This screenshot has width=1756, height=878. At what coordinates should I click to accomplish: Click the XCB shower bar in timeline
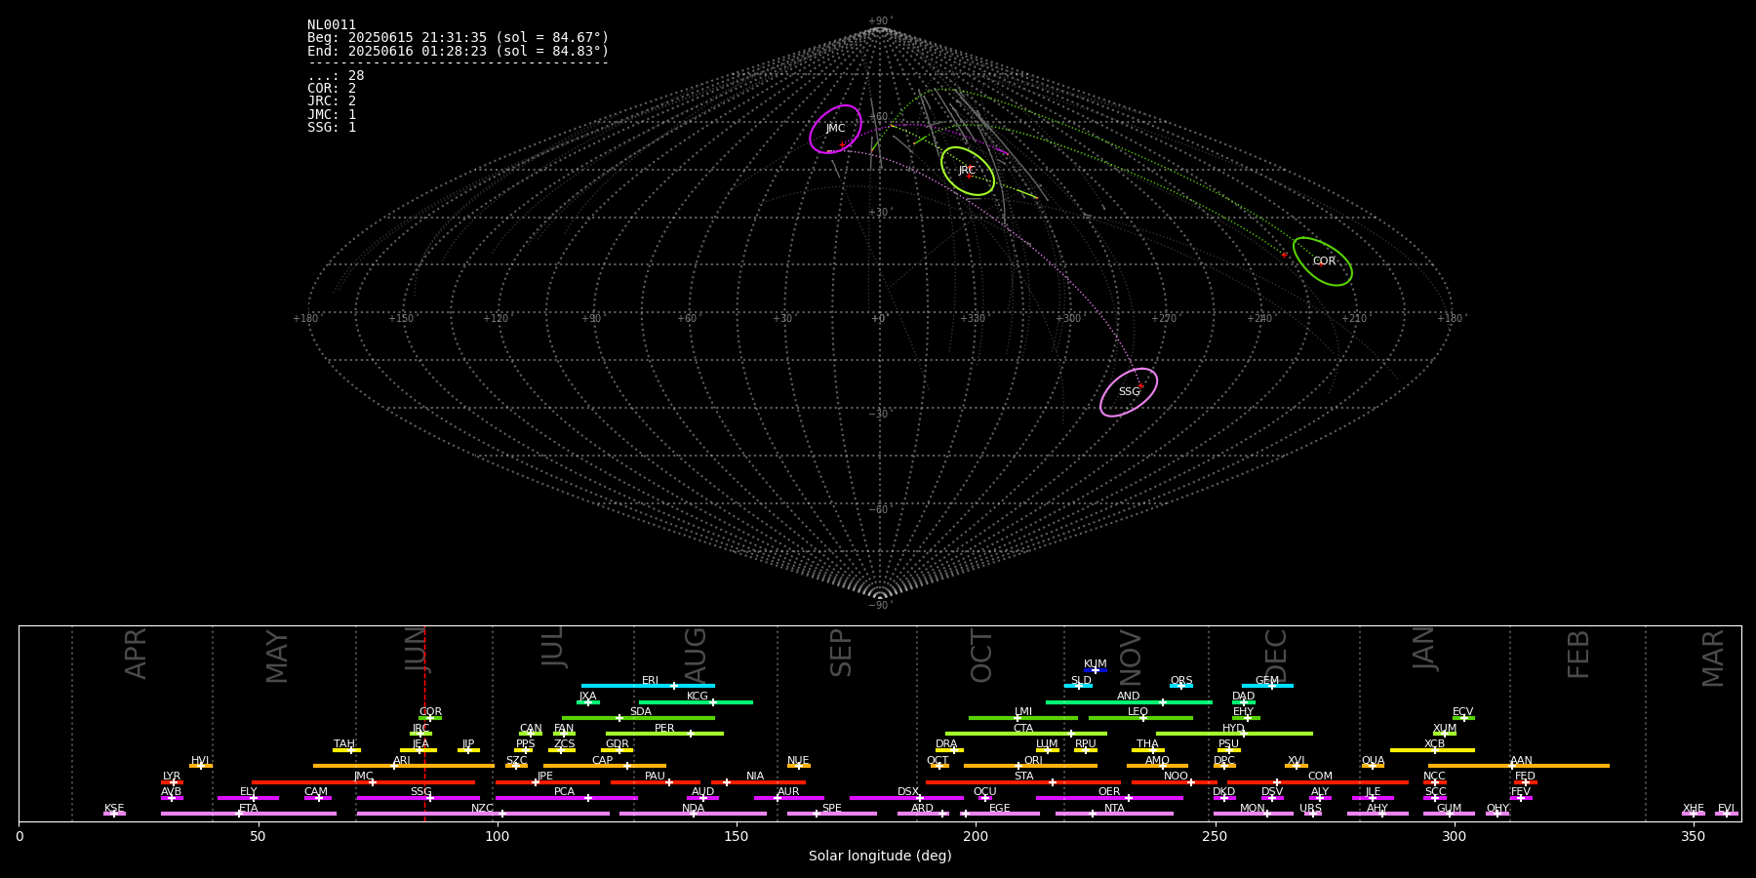tap(1432, 750)
